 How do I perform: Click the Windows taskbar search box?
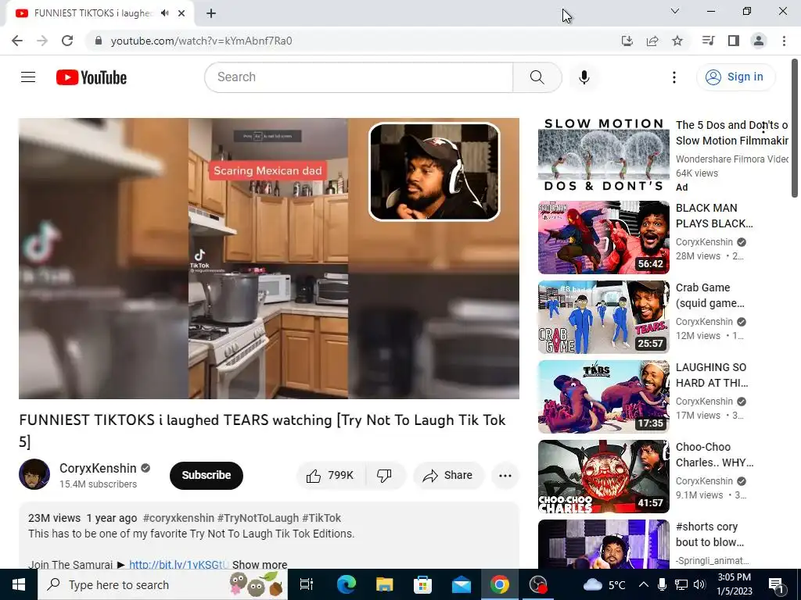tap(163, 584)
